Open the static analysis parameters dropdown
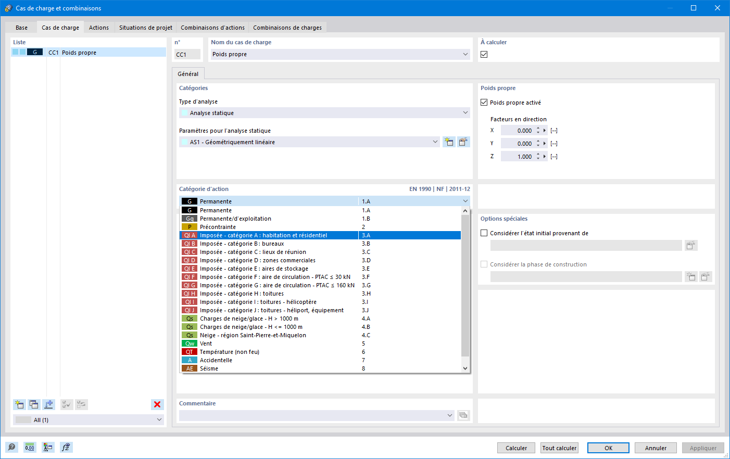 (435, 142)
